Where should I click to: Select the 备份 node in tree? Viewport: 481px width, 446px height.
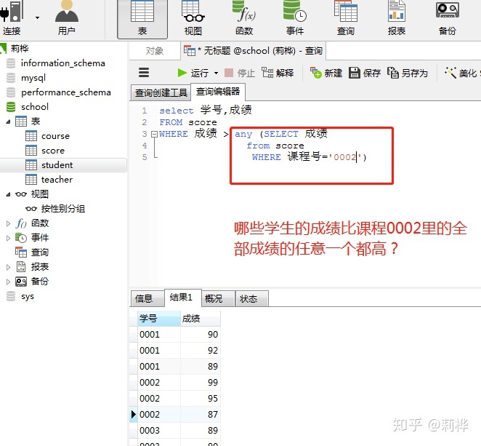(x=40, y=282)
